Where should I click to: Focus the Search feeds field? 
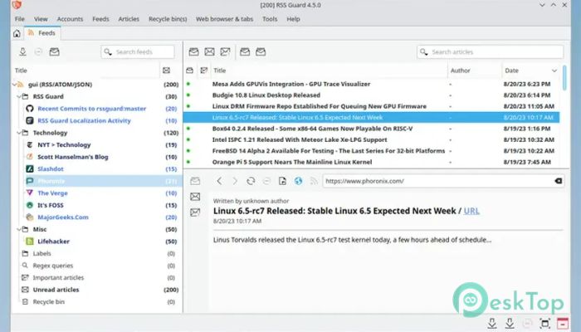[138, 51]
